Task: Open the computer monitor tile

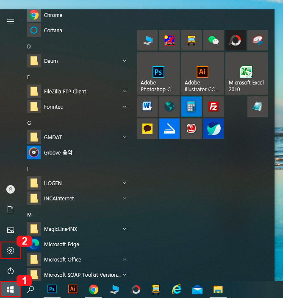Action: pos(147,40)
